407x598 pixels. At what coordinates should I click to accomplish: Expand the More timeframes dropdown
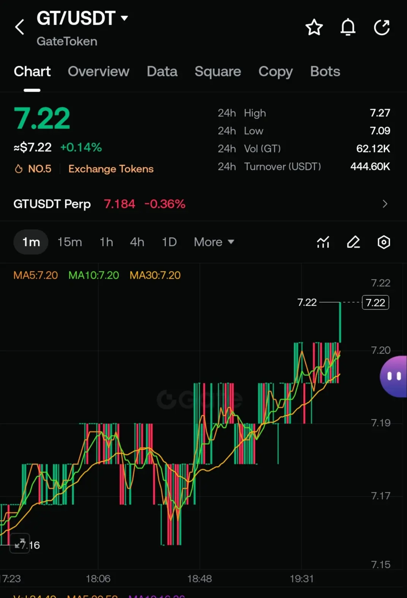click(x=214, y=242)
